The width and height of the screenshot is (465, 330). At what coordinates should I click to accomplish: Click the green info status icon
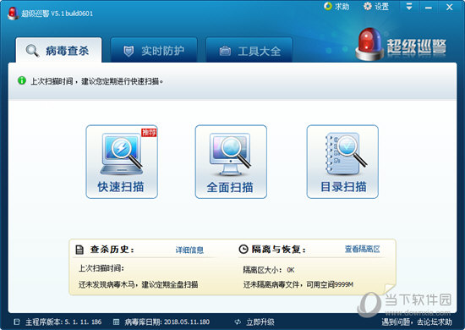pyautogui.click(x=22, y=80)
